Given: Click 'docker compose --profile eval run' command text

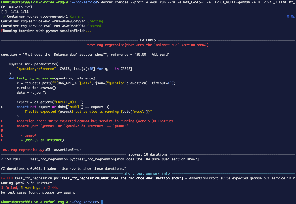Looking at the screenshot, I should (x=133, y=2).
